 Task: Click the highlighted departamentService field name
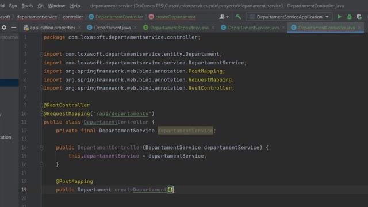point(185,131)
